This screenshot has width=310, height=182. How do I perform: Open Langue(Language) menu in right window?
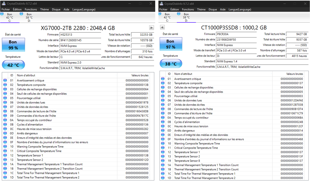240,9
